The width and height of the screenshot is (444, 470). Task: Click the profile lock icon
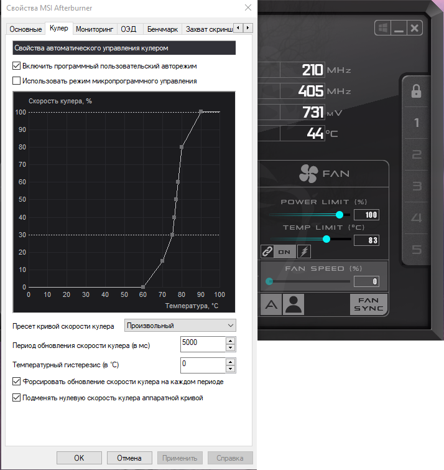pos(416,91)
